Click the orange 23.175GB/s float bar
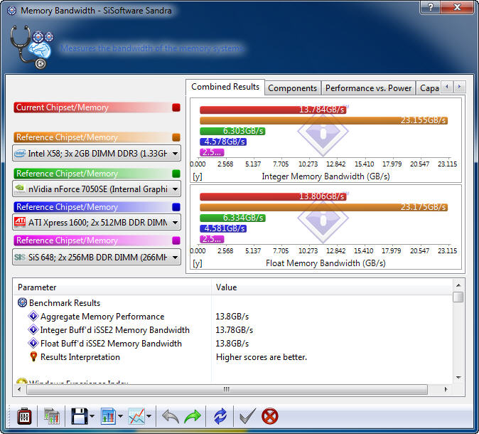Image resolution: width=479 pixels, height=434 pixels. 323,207
